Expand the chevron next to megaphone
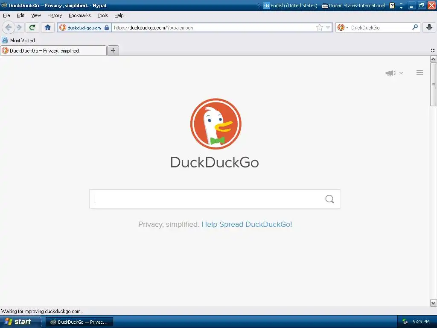 click(x=401, y=73)
